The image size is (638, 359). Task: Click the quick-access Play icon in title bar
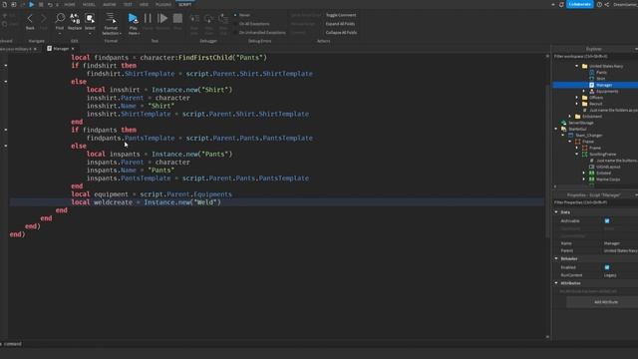(x=31, y=4)
